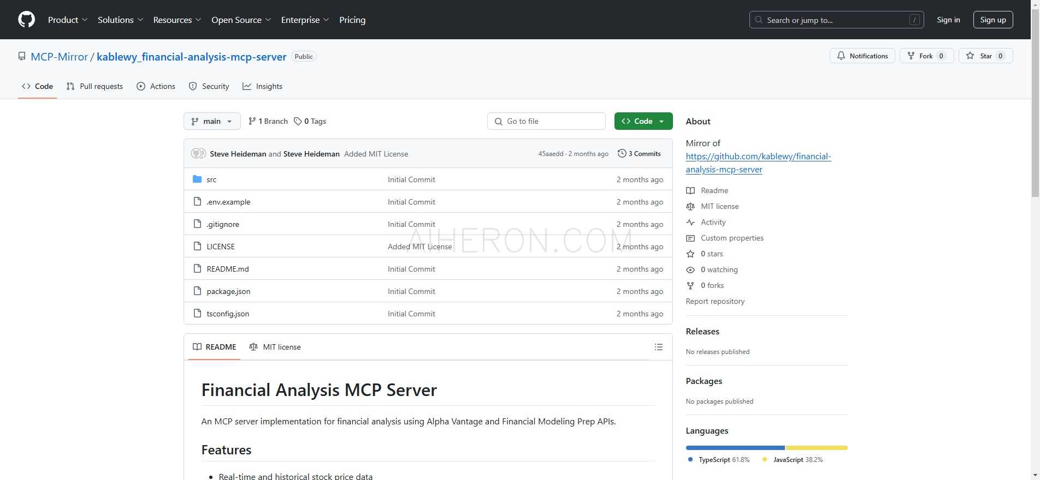Star this repository
This screenshot has width=1040, height=480.
(985, 56)
